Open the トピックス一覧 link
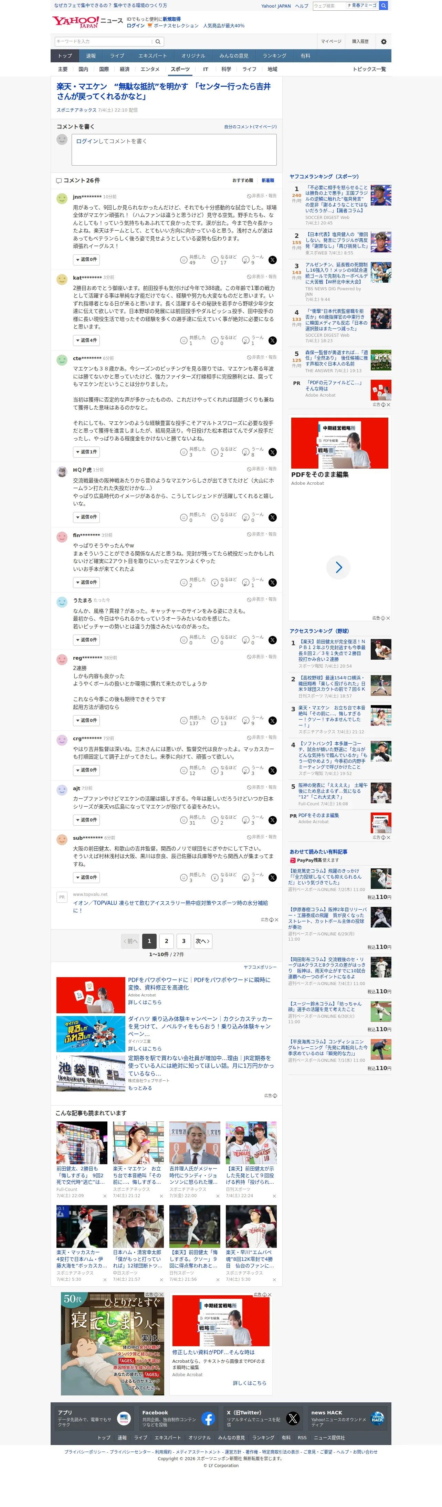Viewport: 442px width, 1507px height. point(369,70)
